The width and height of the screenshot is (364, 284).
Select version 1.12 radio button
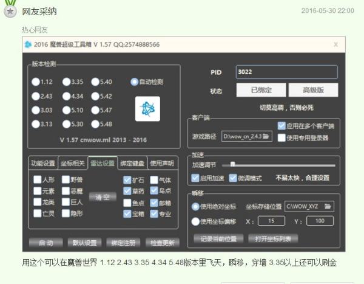(36, 82)
